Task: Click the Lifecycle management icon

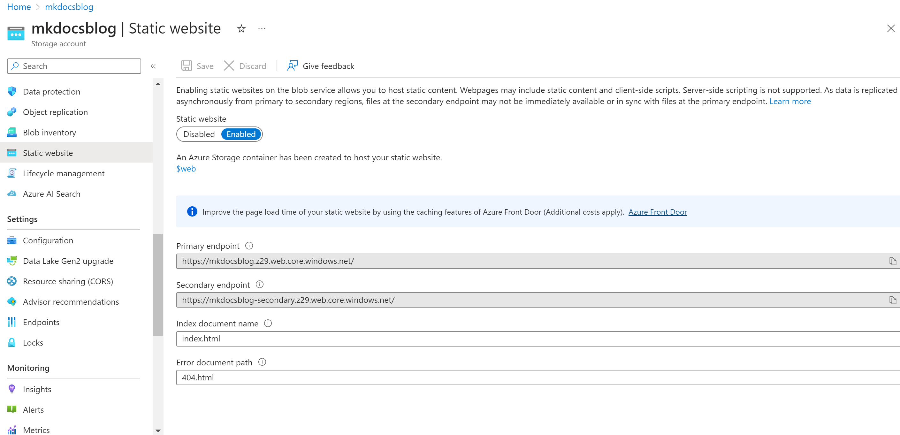Action: [12, 173]
